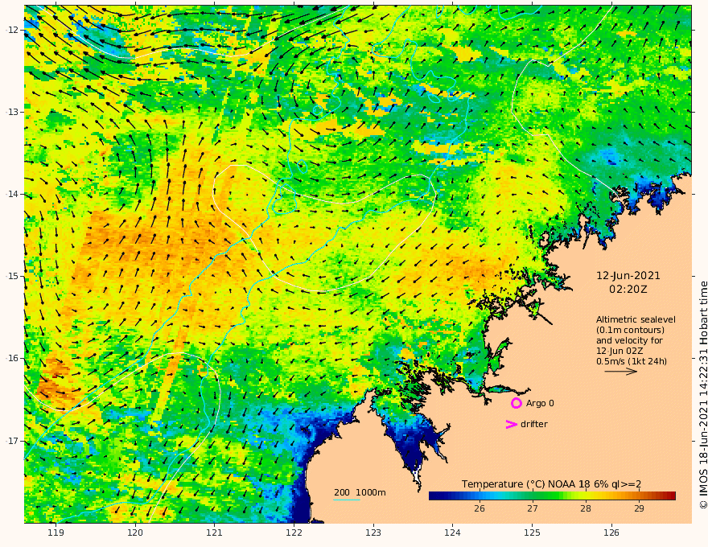
Task: Click the '02:20Z' time label
Action: click(x=628, y=290)
